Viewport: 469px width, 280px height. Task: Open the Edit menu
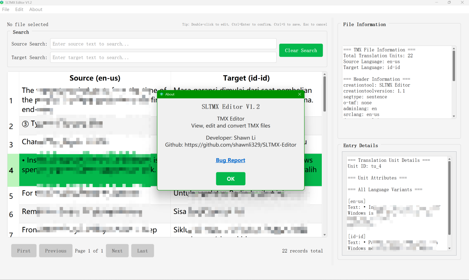[19, 9]
